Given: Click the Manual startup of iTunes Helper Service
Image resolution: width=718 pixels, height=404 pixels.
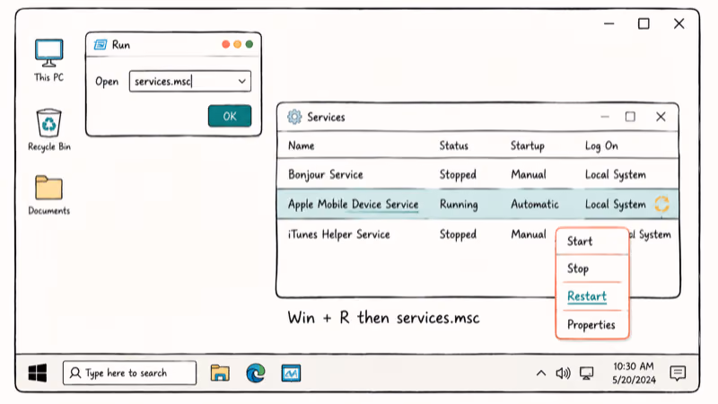Looking at the screenshot, I should click(x=529, y=234).
